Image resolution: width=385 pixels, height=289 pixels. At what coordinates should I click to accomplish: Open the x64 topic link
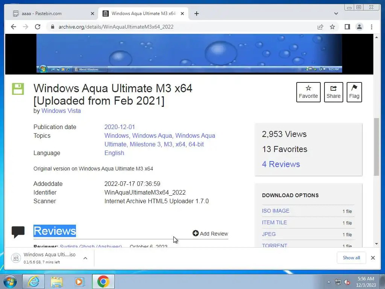[x=180, y=144]
